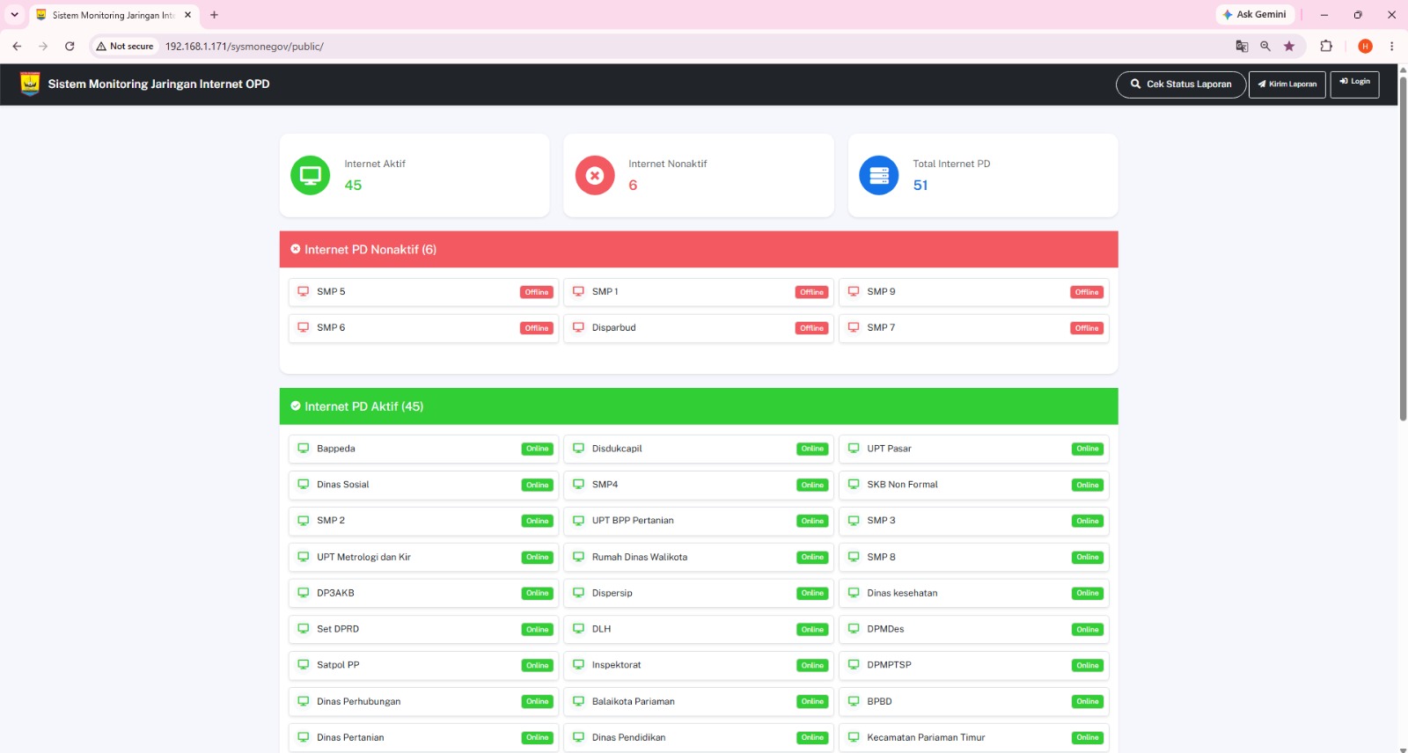
Task: Click the green Internet Aktif monitor icon
Action: point(310,175)
